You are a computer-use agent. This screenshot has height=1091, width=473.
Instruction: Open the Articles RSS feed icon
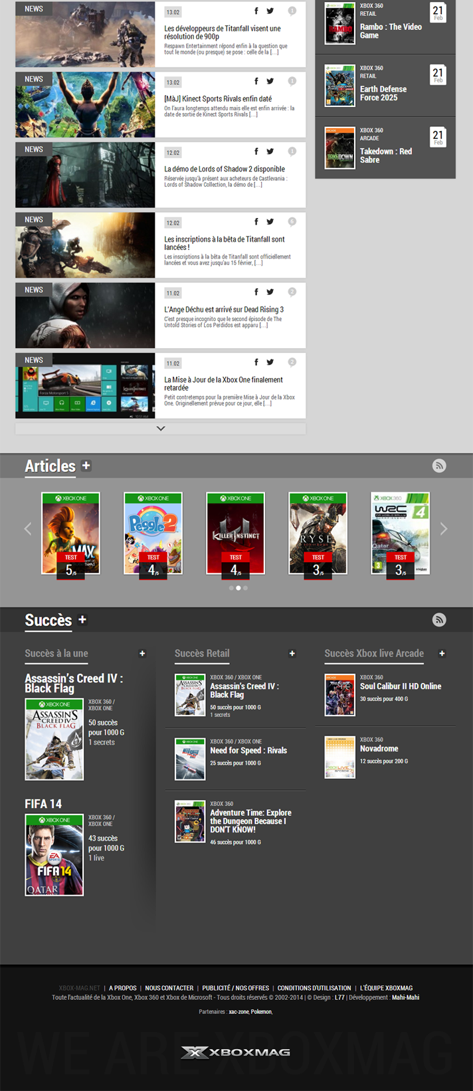[439, 466]
